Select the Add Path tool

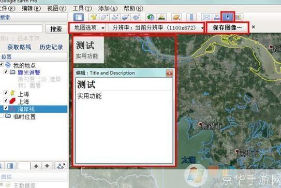pos(115,17)
